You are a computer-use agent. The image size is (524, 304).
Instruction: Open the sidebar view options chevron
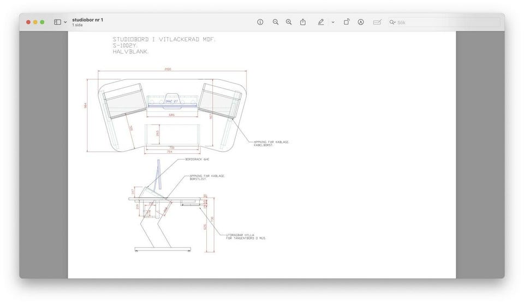[65, 22]
